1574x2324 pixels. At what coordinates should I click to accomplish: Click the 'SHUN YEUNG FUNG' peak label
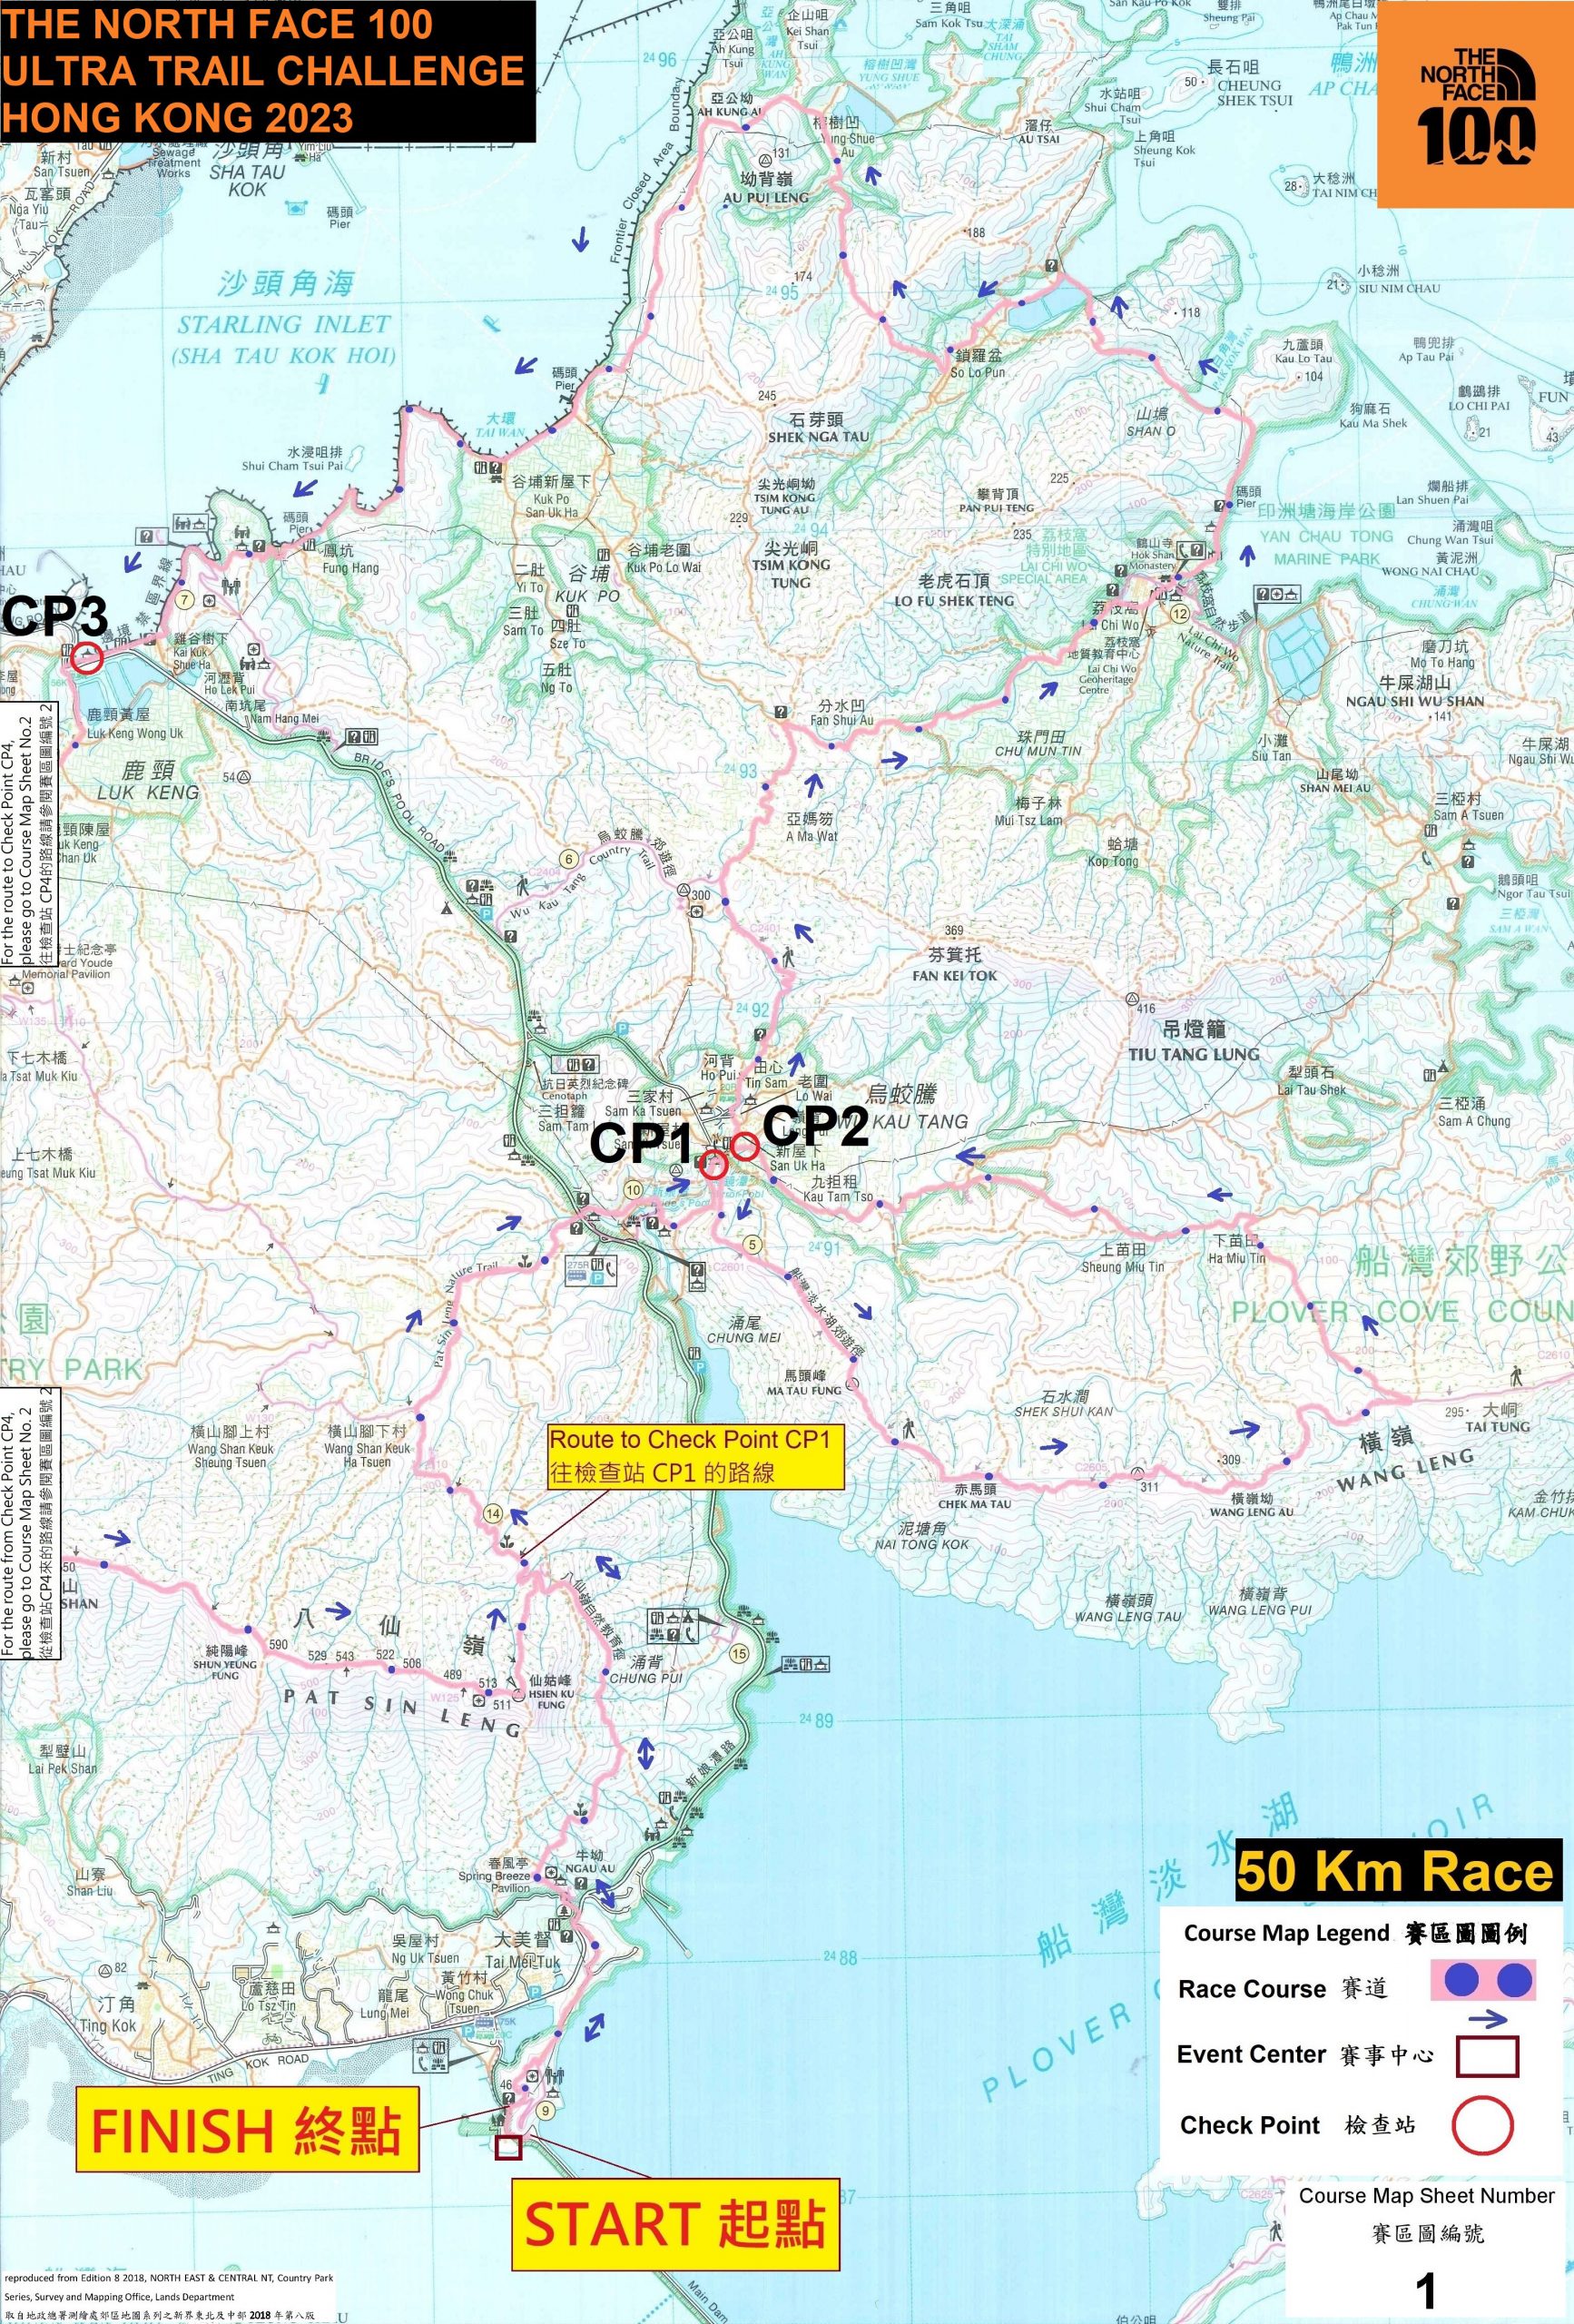coord(225,1670)
